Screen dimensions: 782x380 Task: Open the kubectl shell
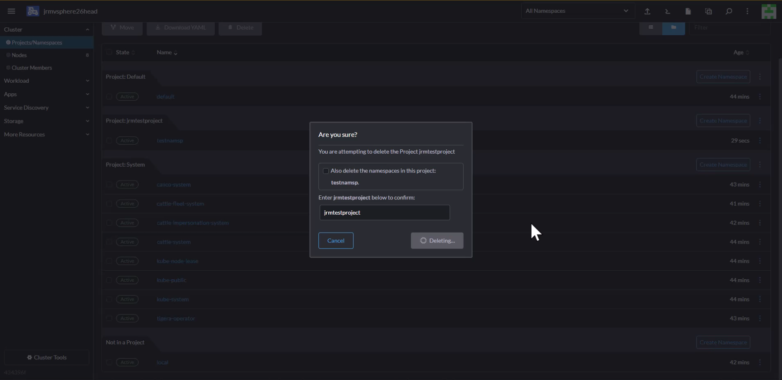point(667,11)
